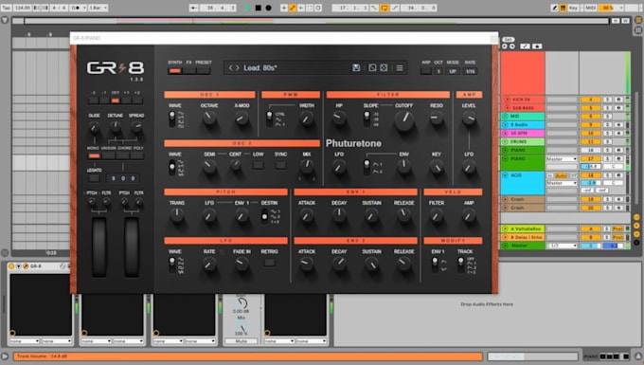
Task: Click the modulation wheel in GR-8
Action: (132, 246)
